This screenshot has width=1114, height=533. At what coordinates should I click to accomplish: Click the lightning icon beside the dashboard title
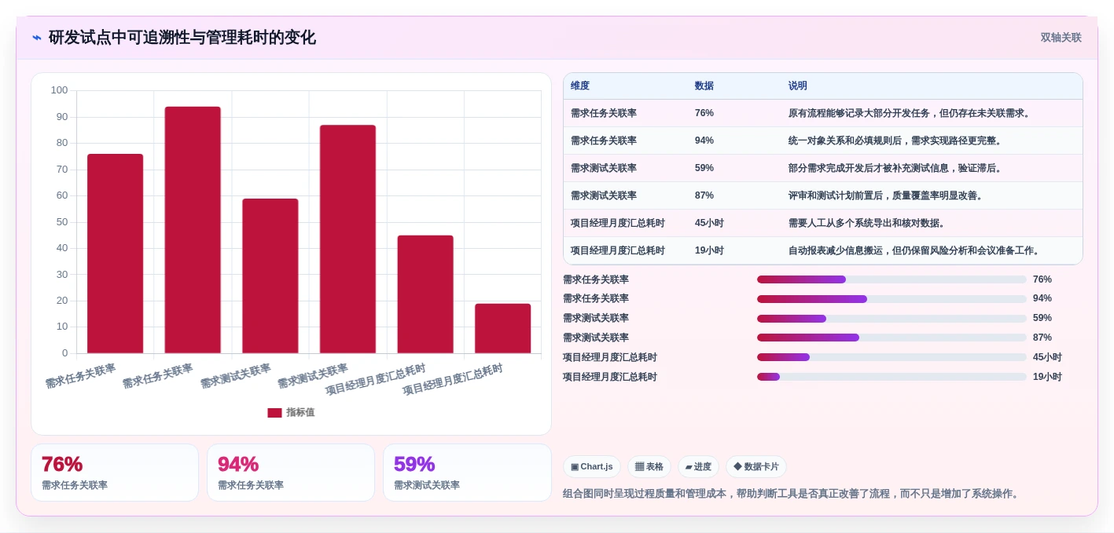coord(37,38)
